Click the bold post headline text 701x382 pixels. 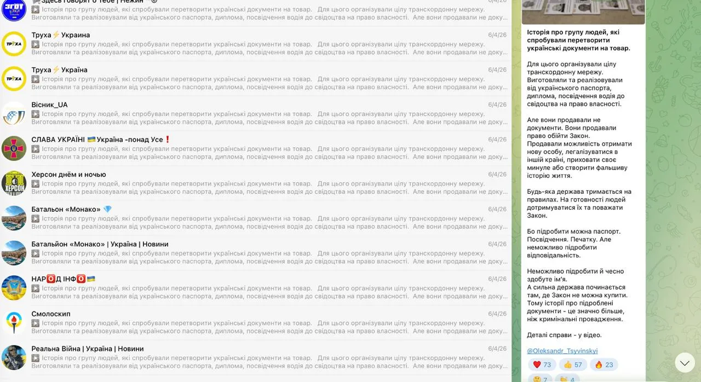coord(579,40)
